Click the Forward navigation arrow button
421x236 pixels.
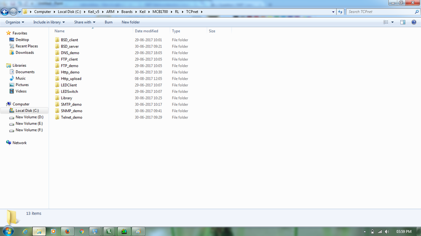point(13,12)
